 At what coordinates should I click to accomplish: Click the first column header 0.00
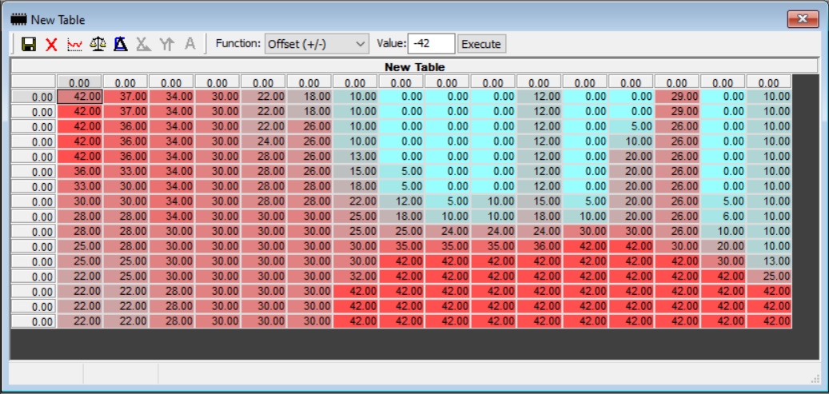pos(78,82)
